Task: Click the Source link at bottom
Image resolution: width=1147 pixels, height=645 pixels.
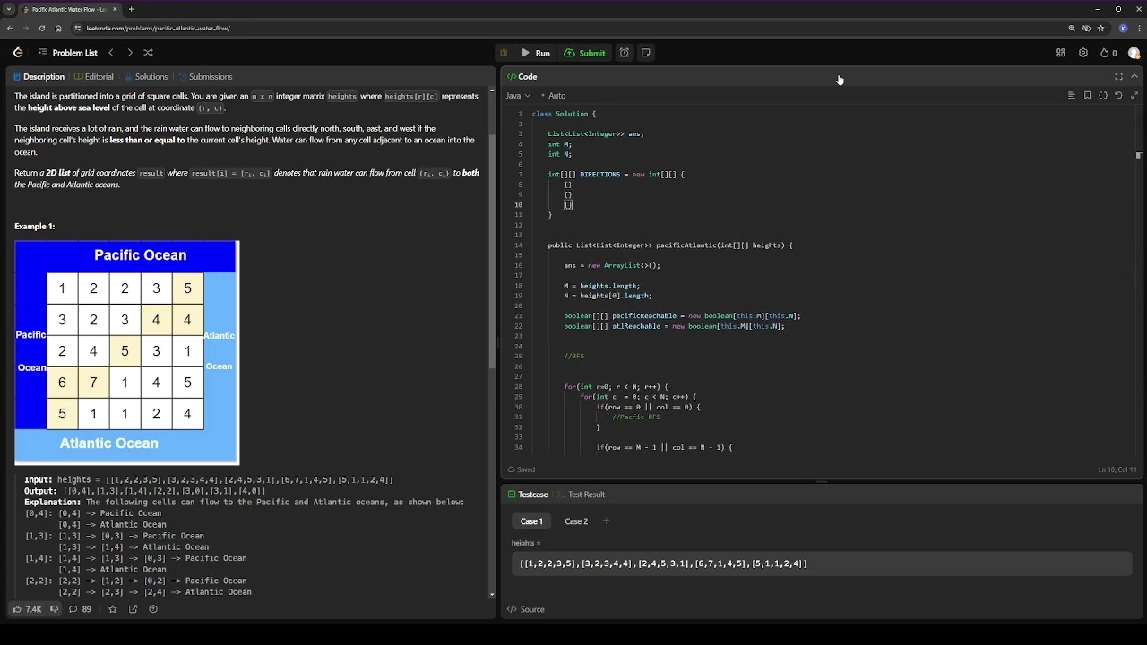Action: click(526, 609)
